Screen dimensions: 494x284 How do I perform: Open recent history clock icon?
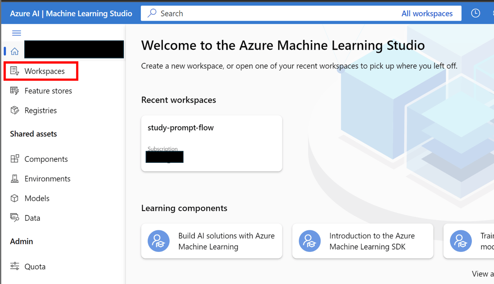pos(476,13)
